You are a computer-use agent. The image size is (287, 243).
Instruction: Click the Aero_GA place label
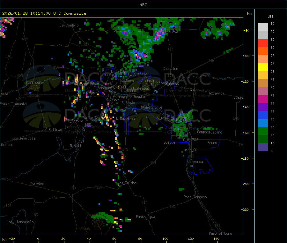point(190,150)
